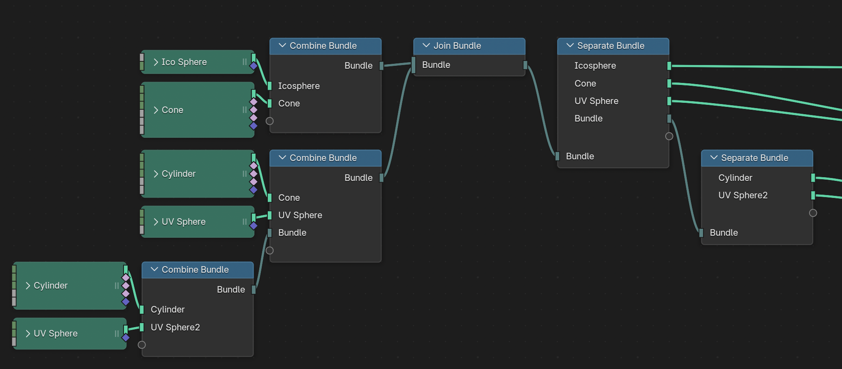The width and height of the screenshot is (842, 369).
Task: Click the Icosphere input socket on Combine Bundle
Action: click(269, 86)
